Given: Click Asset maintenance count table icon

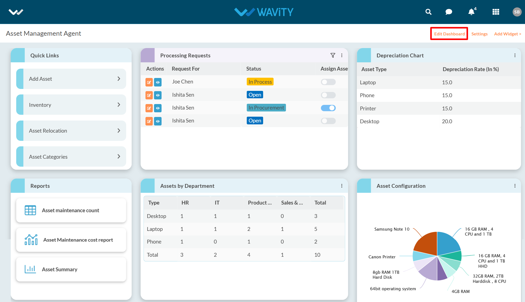Looking at the screenshot, I should (x=30, y=210).
